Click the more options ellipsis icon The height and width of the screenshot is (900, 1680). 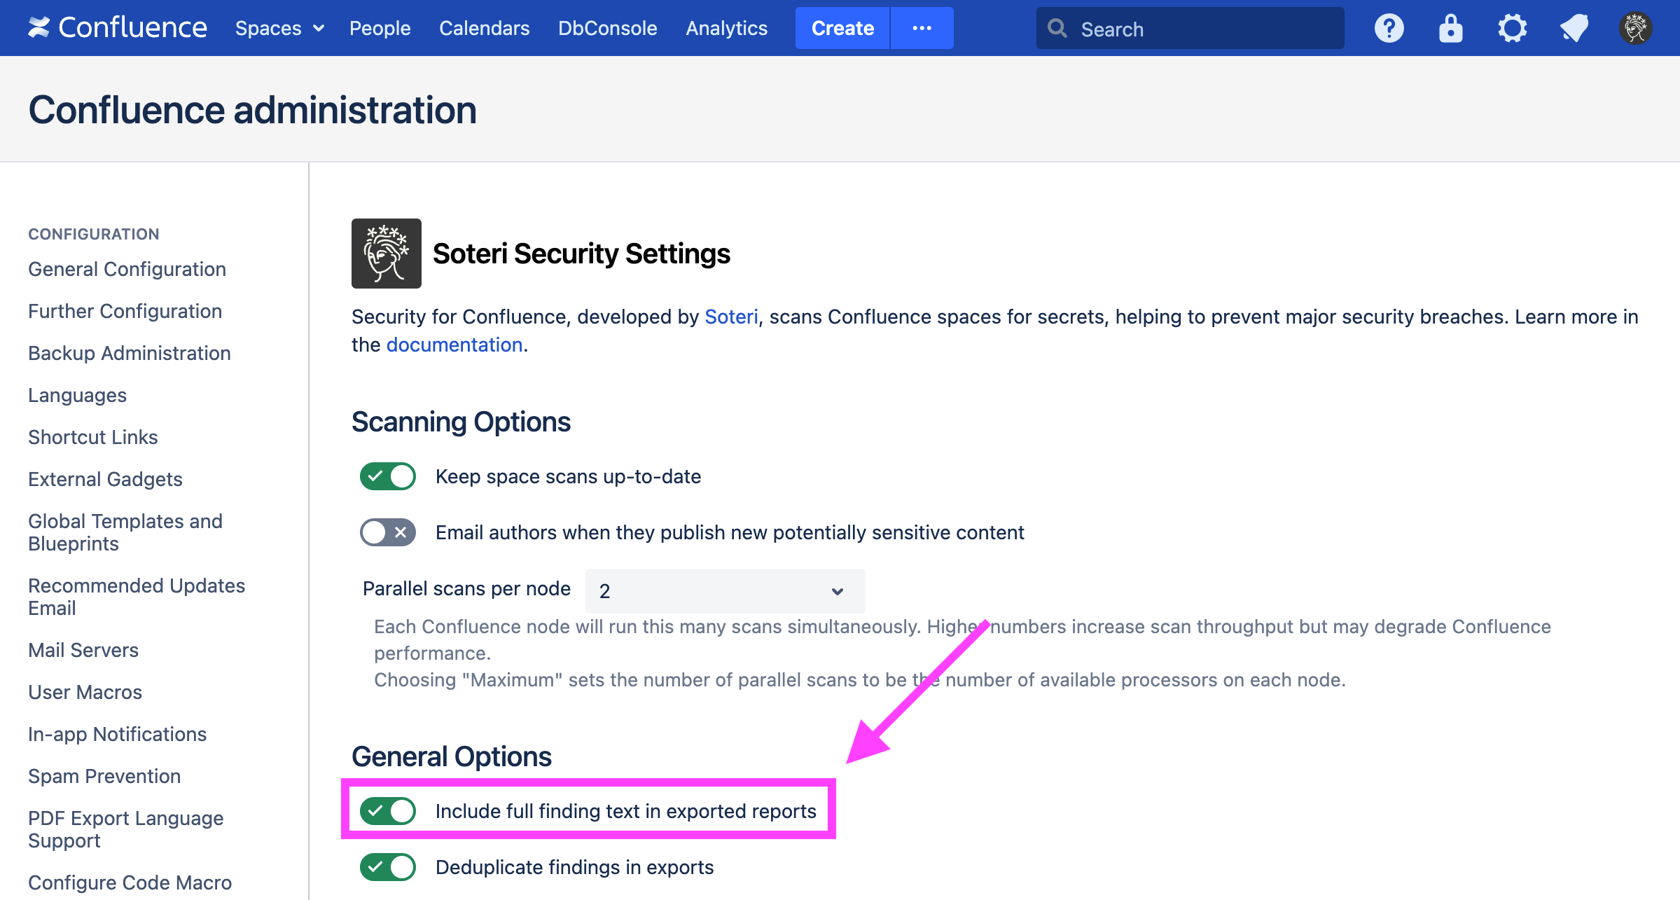pyautogui.click(x=921, y=28)
